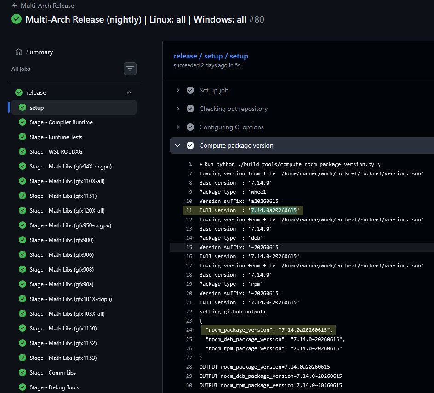Click the Compute package version check icon

(190, 145)
